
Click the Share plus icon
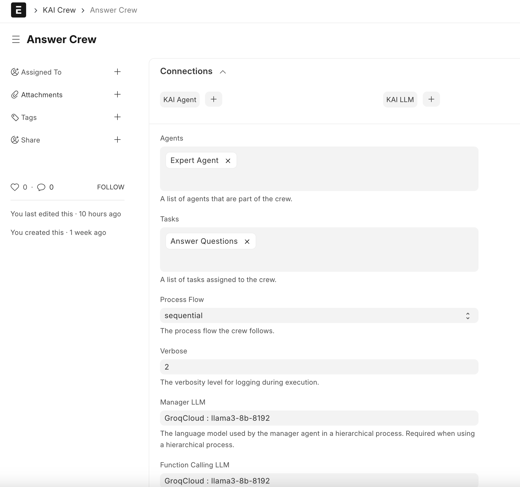[x=117, y=140]
